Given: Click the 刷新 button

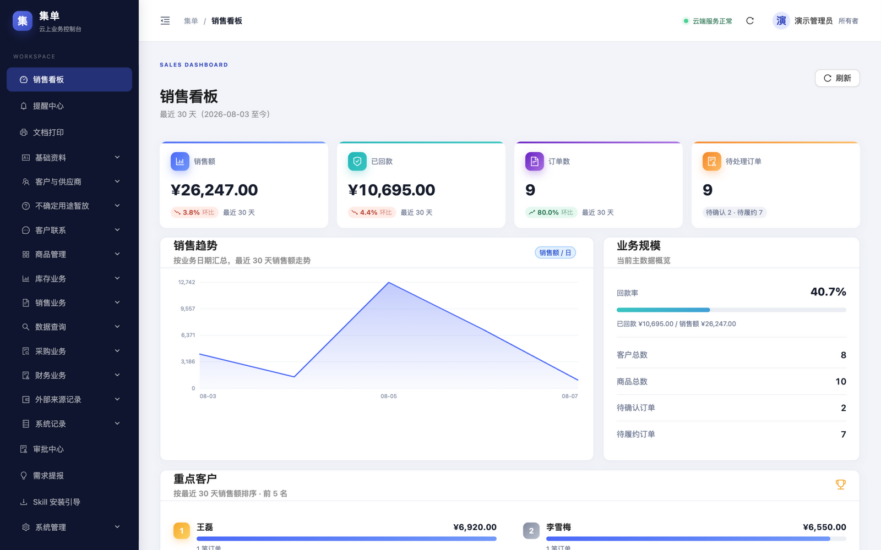Looking at the screenshot, I should (837, 78).
